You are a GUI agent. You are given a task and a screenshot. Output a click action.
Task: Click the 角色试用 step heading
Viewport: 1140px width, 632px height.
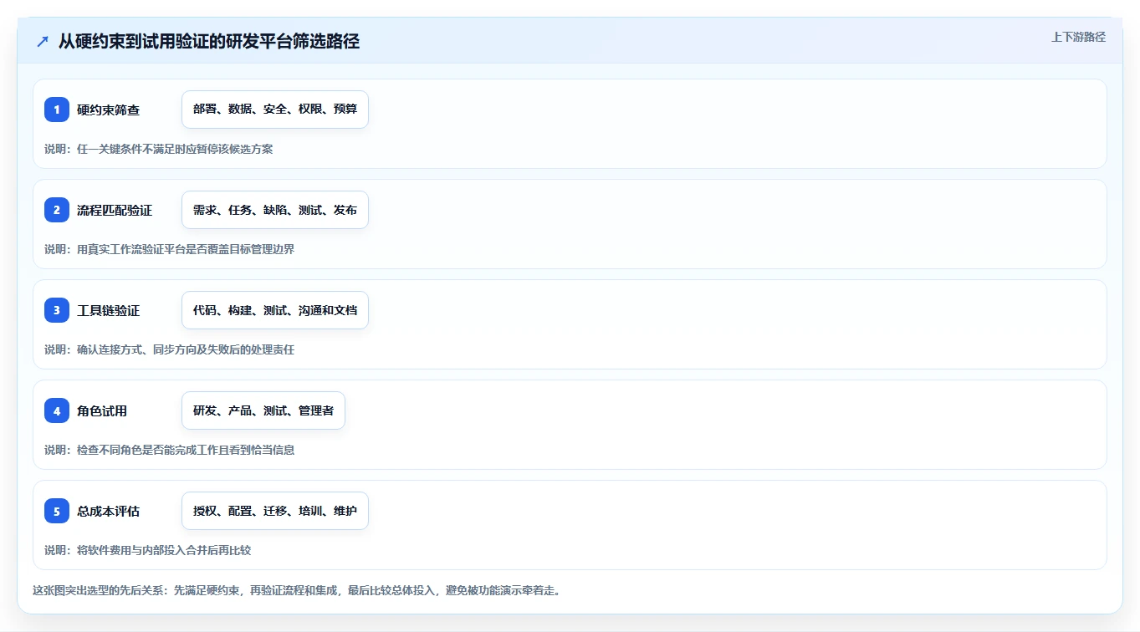click(102, 410)
